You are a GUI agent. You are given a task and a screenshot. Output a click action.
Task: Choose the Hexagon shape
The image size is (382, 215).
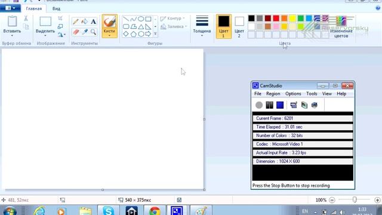(141, 34)
